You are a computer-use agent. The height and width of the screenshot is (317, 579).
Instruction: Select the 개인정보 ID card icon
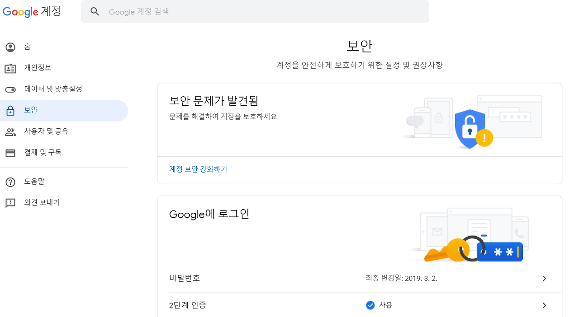coord(10,68)
